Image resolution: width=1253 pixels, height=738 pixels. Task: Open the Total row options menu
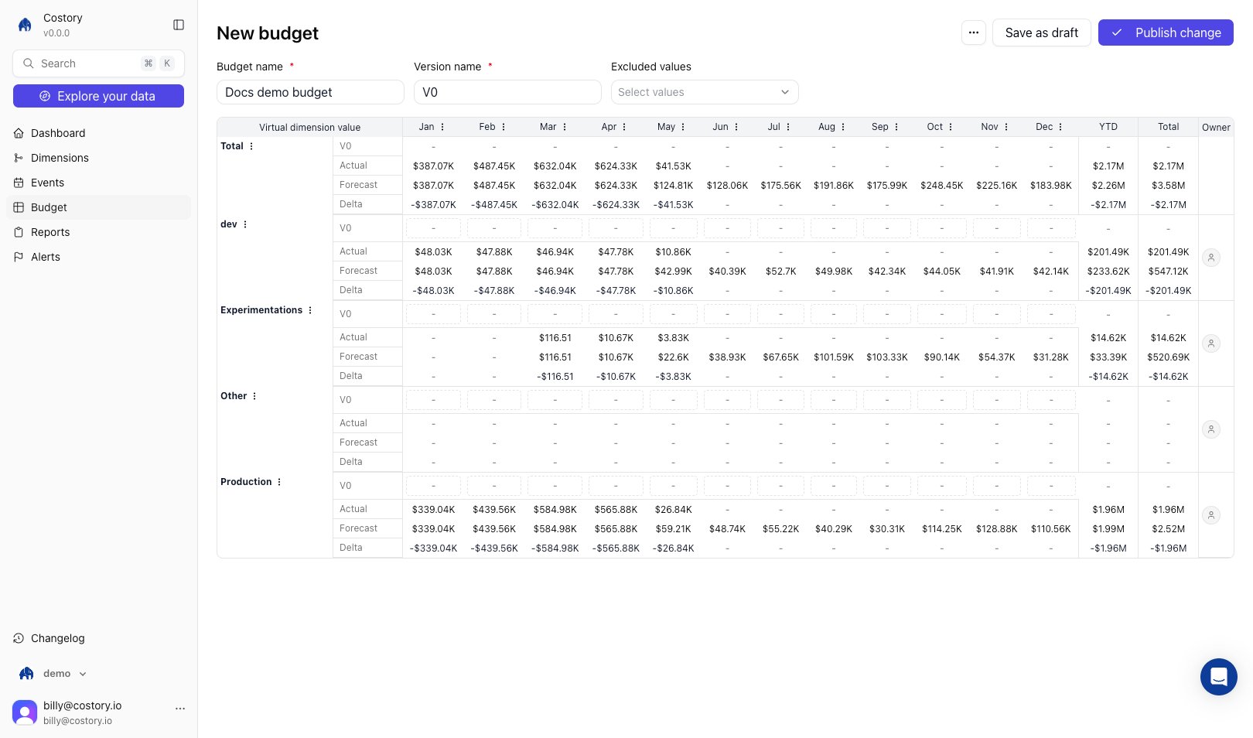tap(251, 146)
